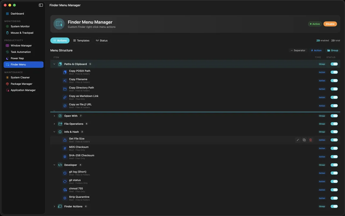Click the chmod 755 icon

click(65, 190)
